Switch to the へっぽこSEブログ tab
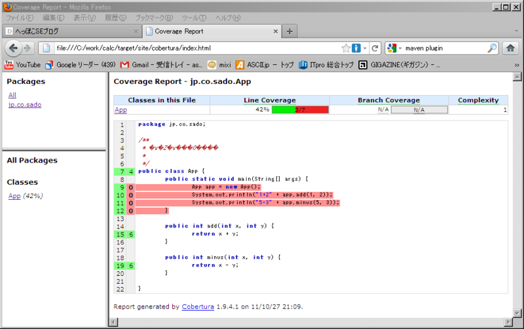Viewport: 524px width, 329px height. tap(72, 31)
